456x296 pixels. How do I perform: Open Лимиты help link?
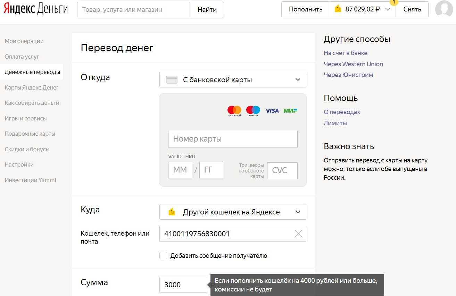pyautogui.click(x=335, y=123)
